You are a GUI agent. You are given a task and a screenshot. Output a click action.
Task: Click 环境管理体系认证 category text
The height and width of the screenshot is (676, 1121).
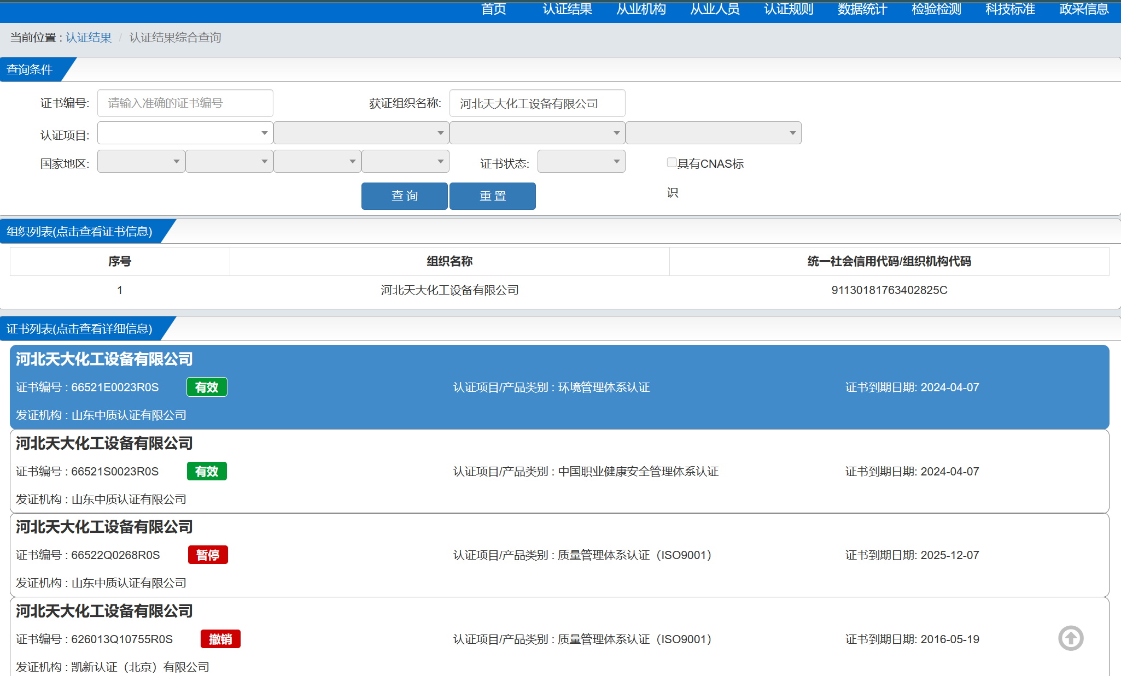tap(604, 387)
